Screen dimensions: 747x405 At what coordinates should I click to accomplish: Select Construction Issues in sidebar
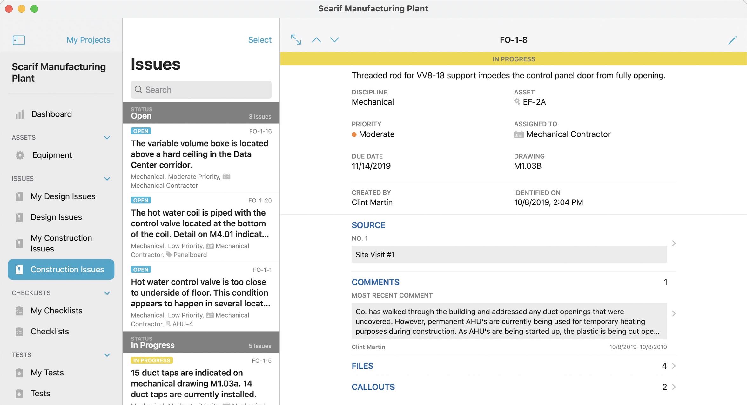pos(61,270)
